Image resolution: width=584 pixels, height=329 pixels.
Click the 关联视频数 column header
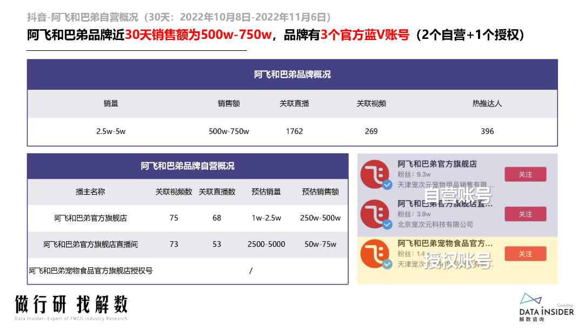[x=174, y=192]
